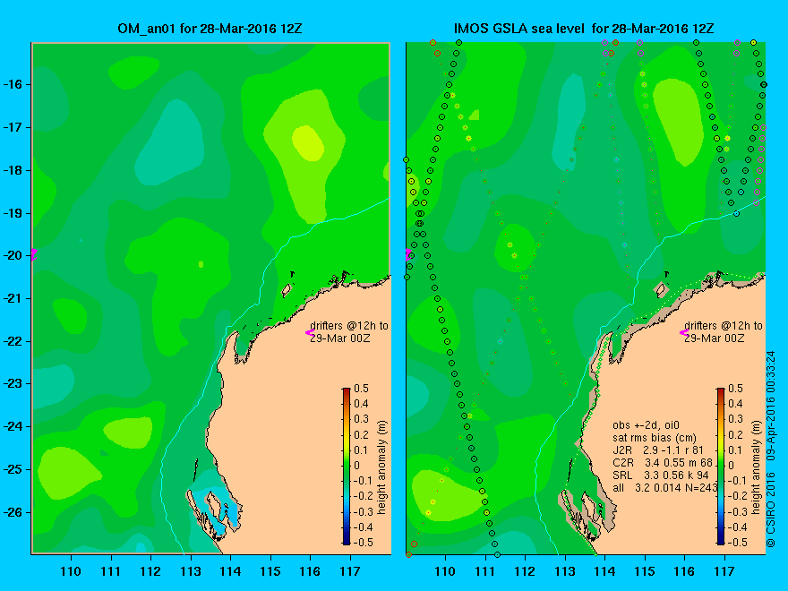Click the yellow-green high anomaly peak on left map
The image size is (788, 591).
[308, 143]
